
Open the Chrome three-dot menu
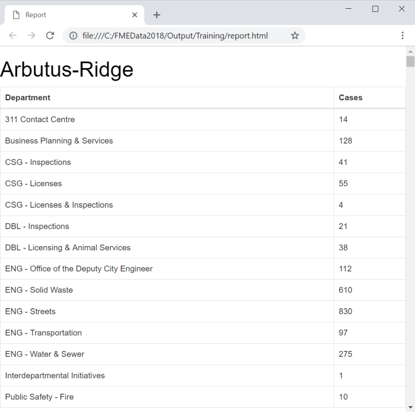403,36
